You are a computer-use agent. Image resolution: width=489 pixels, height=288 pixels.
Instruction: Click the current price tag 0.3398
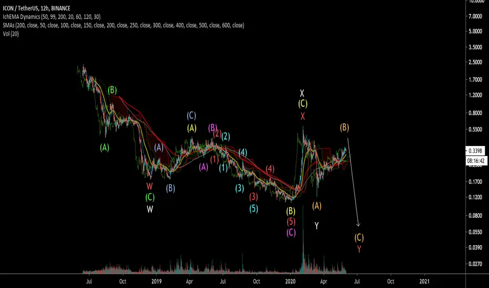click(475, 151)
